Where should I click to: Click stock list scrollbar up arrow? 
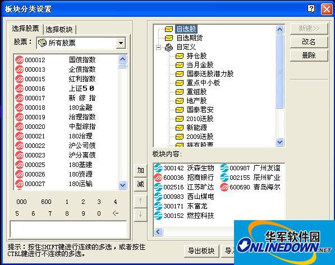pos(123,59)
